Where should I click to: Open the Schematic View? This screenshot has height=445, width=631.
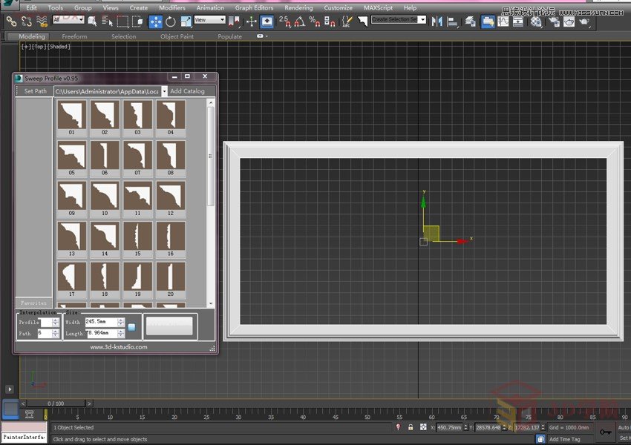pyautogui.click(x=518, y=22)
